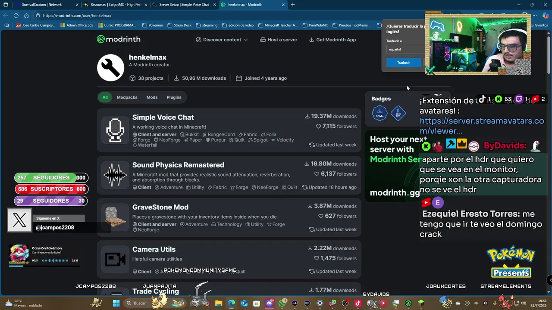This screenshot has width=552, height=310.
Task: Click the Bukkit loader tag on Simple Voice Chat
Action: 189,135
